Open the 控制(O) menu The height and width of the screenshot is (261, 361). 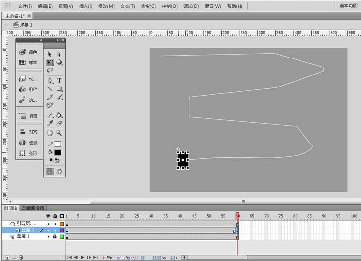click(170, 6)
